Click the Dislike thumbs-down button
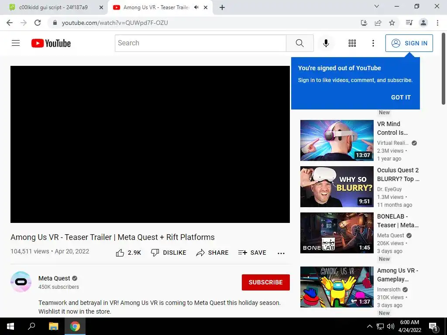Viewport: 447px width, 335px height. tap(168, 253)
